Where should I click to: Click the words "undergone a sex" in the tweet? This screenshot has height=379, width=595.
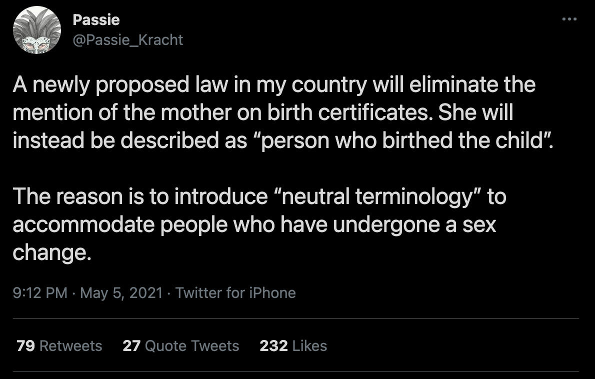click(414, 224)
